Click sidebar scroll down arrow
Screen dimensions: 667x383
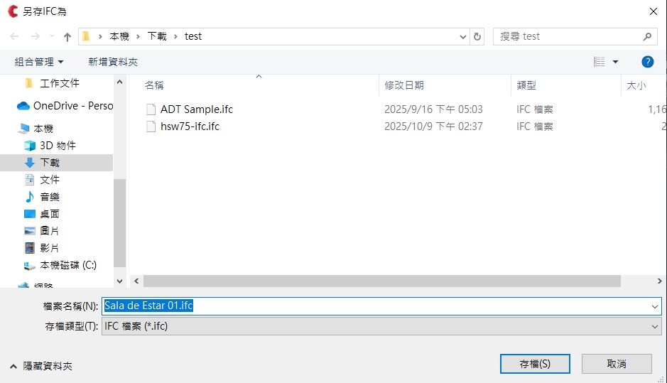click(119, 281)
